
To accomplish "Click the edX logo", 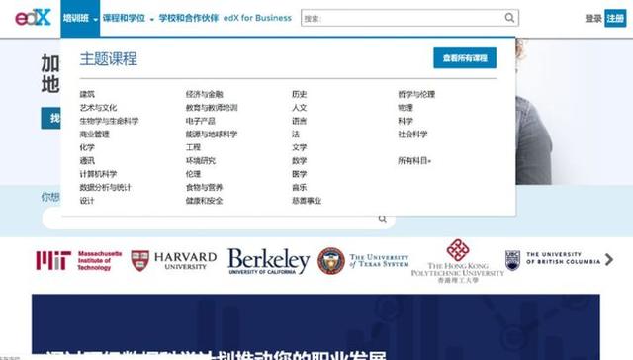I will pos(33,18).
